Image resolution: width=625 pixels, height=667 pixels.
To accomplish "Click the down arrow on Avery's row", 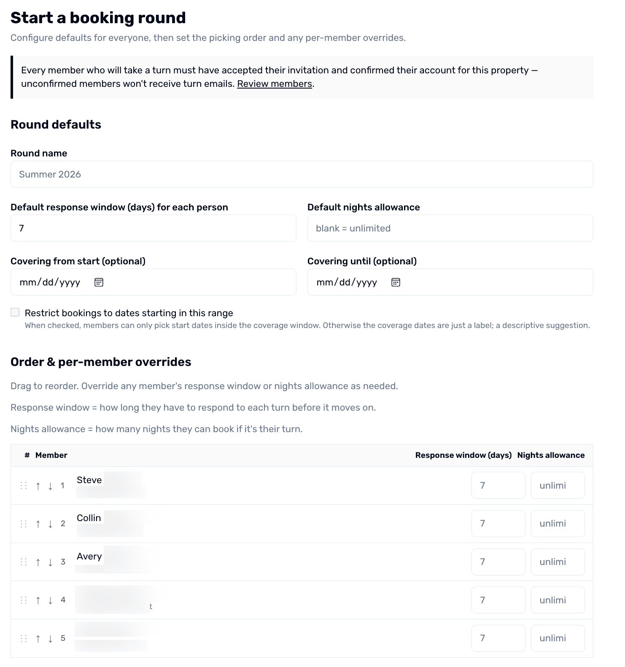I will pos(50,562).
